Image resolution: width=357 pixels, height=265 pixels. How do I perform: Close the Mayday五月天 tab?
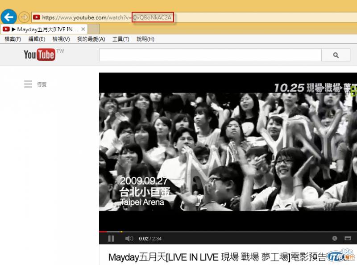(x=83, y=29)
